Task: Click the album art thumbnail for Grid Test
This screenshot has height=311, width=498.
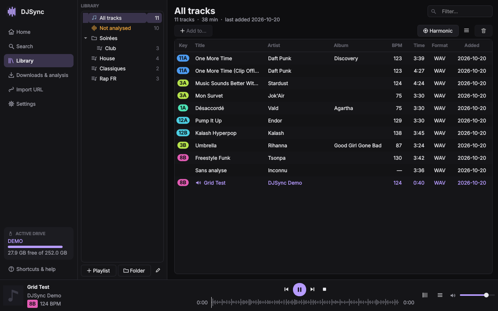Action: pyautogui.click(x=13, y=295)
